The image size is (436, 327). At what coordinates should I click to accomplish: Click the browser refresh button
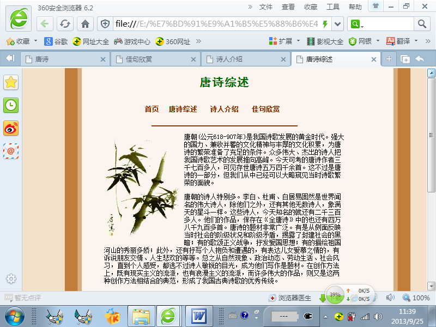(65, 24)
